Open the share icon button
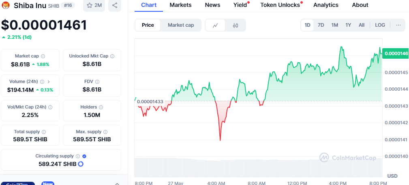The image size is (409, 185). (x=114, y=5)
